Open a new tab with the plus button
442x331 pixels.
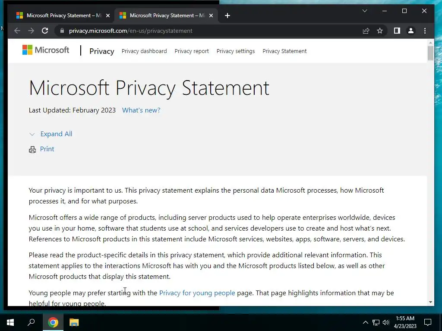click(227, 16)
